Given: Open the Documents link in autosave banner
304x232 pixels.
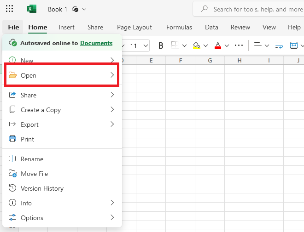Looking at the screenshot, I should 96,43.
